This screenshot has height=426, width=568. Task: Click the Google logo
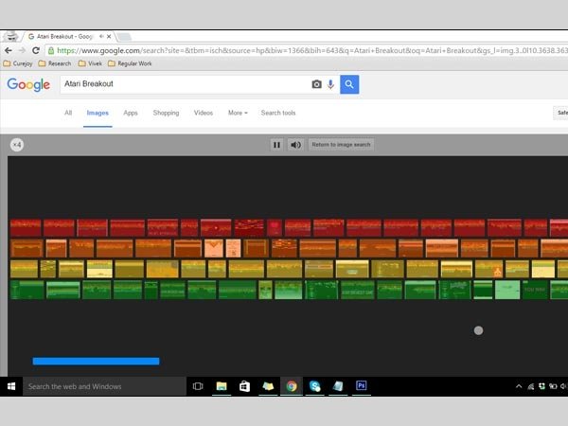28,84
